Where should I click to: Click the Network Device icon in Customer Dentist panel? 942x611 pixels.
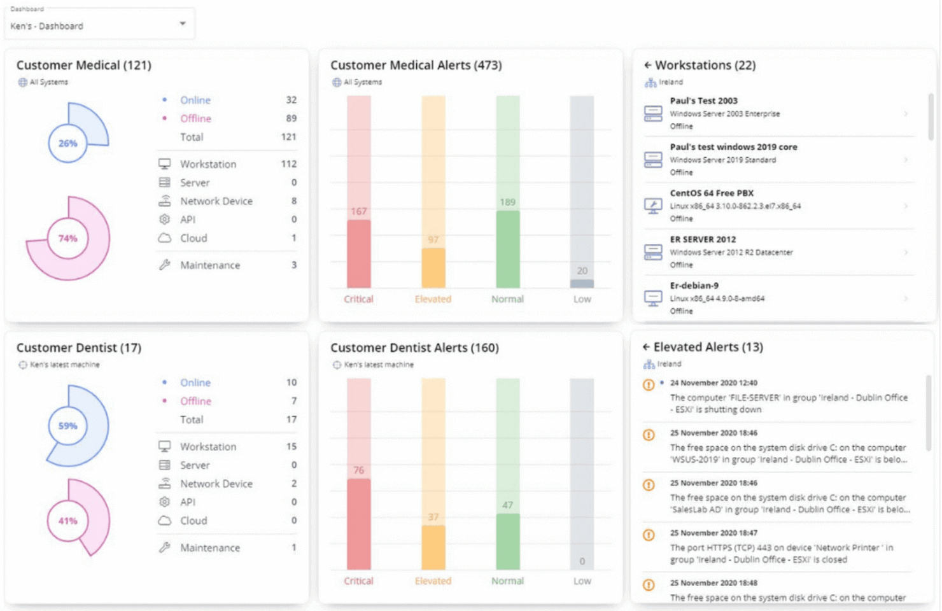165,483
